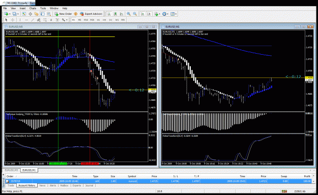Open the Journal tab in Terminal
The width and height of the screenshot is (318, 195).
coord(89,185)
